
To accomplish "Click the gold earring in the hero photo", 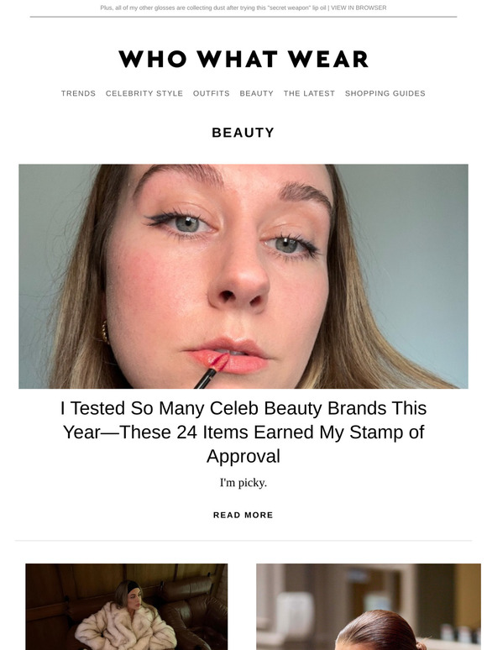I will [x=105, y=333].
